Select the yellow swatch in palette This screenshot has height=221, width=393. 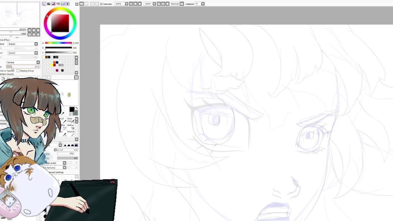coord(52,65)
